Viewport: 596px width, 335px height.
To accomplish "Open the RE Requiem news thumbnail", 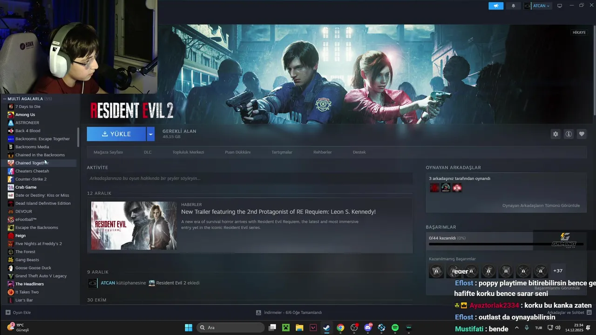I will click(x=134, y=226).
